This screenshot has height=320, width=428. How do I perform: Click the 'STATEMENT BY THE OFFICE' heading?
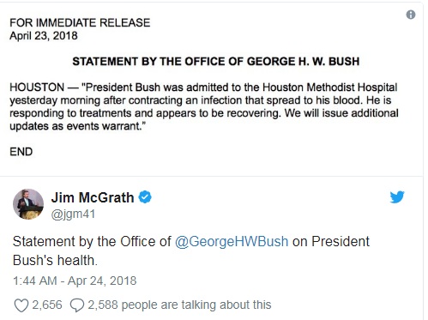point(216,62)
